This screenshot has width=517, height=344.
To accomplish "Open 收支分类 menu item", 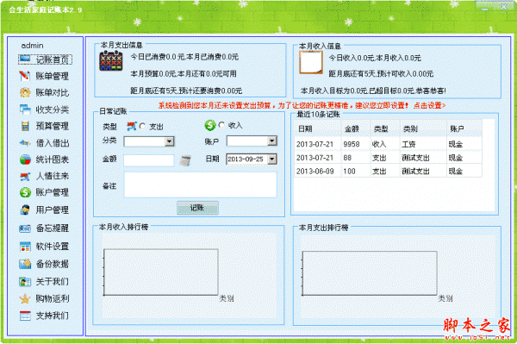I will (53, 109).
